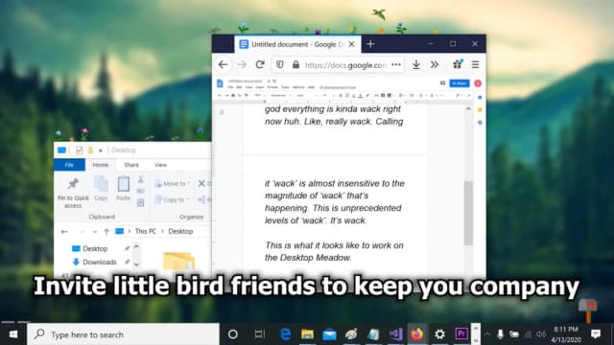Open the File tab in File Explorer
Viewport: 614px width, 345px height.
tap(69, 165)
